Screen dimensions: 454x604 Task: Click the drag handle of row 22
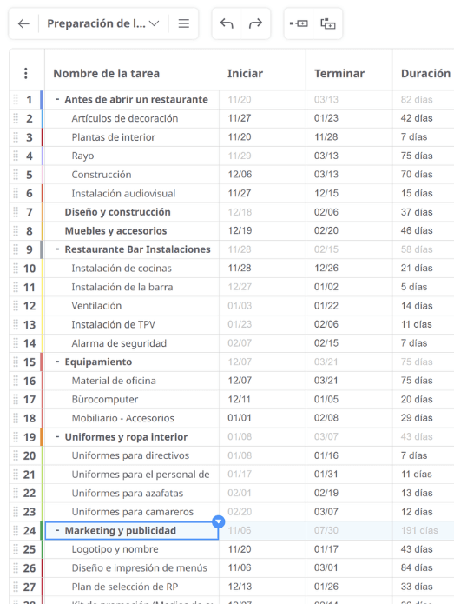pyautogui.click(x=16, y=493)
